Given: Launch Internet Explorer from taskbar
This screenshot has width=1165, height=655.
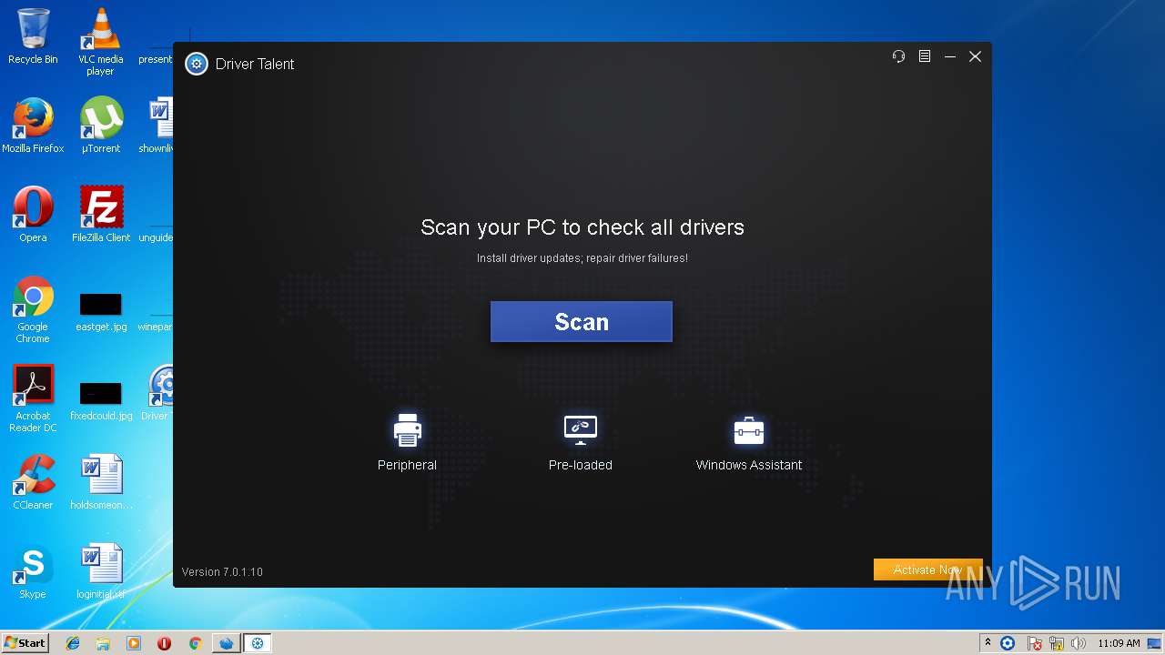Looking at the screenshot, I should [x=73, y=643].
